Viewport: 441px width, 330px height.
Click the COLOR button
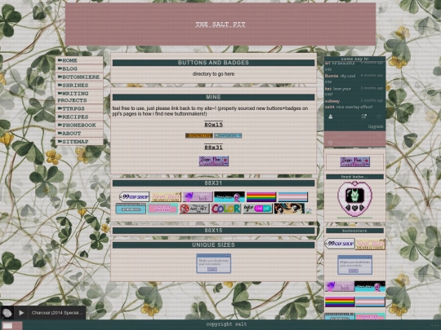click(226, 209)
